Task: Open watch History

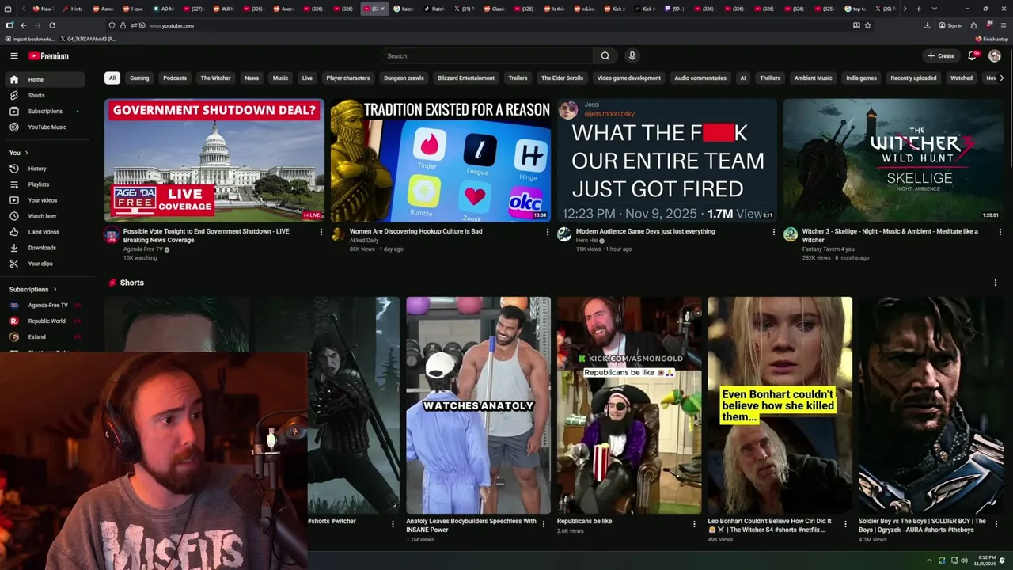Action: [44, 169]
